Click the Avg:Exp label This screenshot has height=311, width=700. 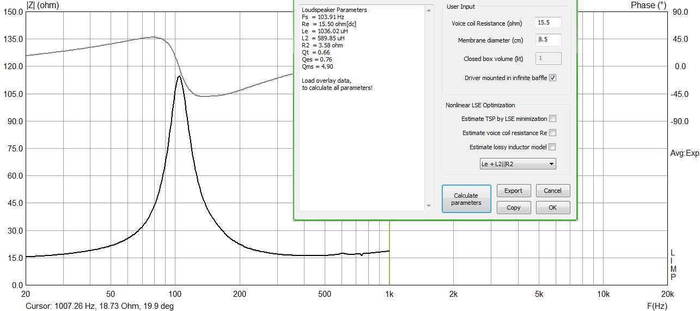click(685, 153)
